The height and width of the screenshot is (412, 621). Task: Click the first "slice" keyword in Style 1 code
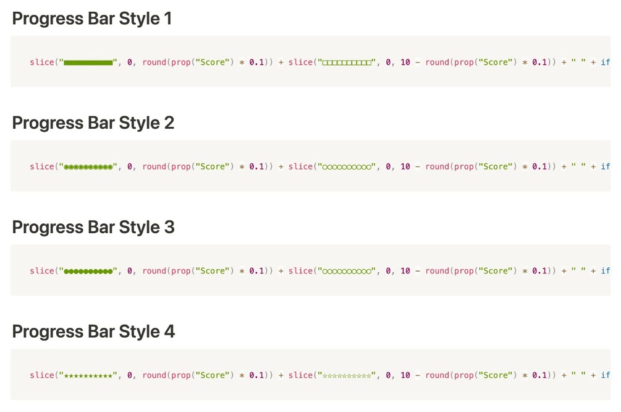(x=41, y=62)
